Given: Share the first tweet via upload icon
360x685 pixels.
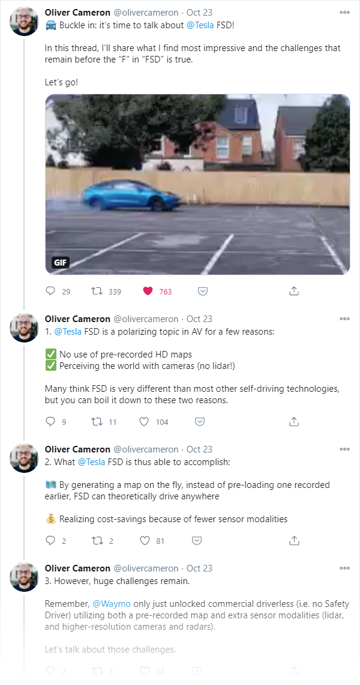Looking at the screenshot, I should pyautogui.click(x=294, y=291).
